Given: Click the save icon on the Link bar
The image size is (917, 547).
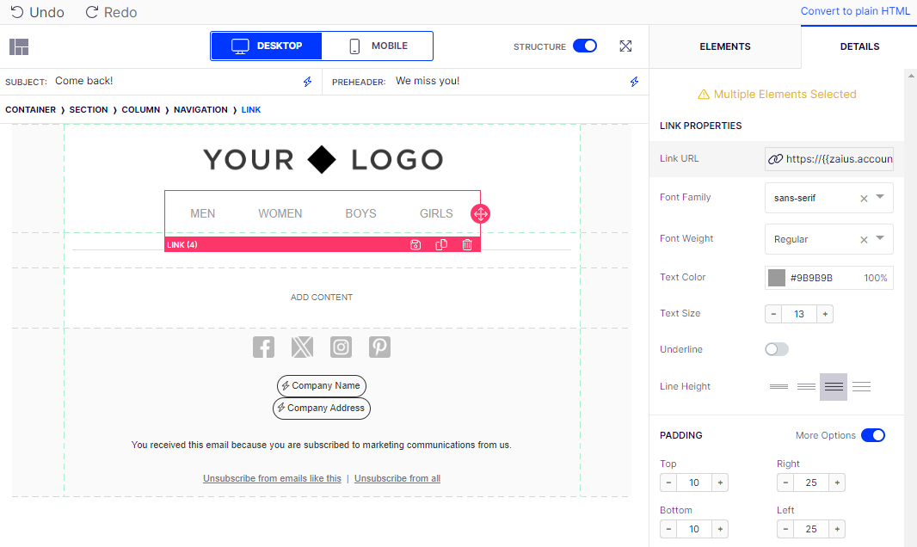Looking at the screenshot, I should click(x=415, y=245).
